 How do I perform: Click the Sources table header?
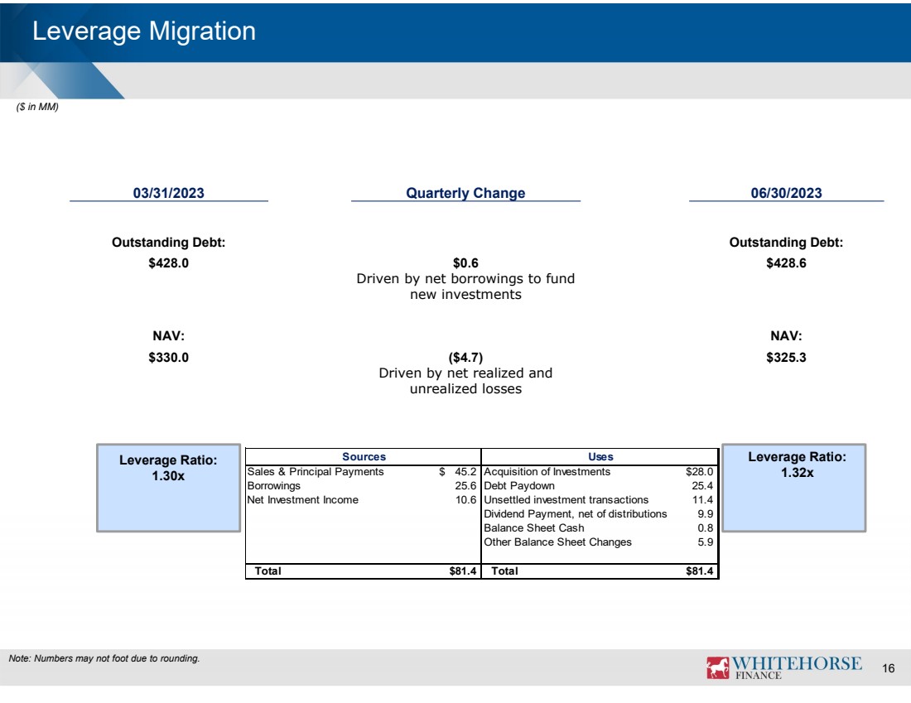click(x=364, y=456)
